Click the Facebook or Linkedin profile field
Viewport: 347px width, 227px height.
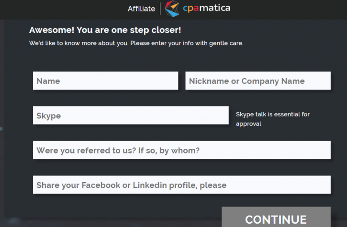point(182,185)
